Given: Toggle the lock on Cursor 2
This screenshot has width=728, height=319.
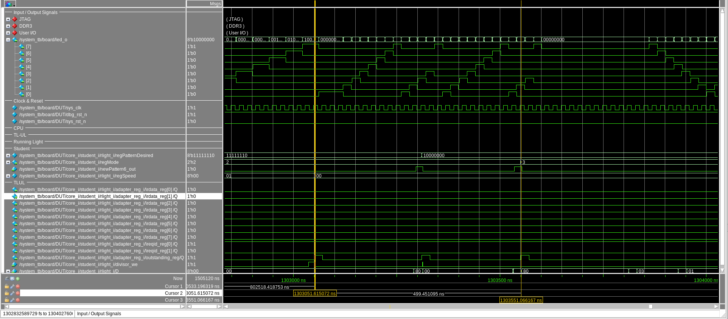Looking at the screenshot, I should click(x=7, y=293).
